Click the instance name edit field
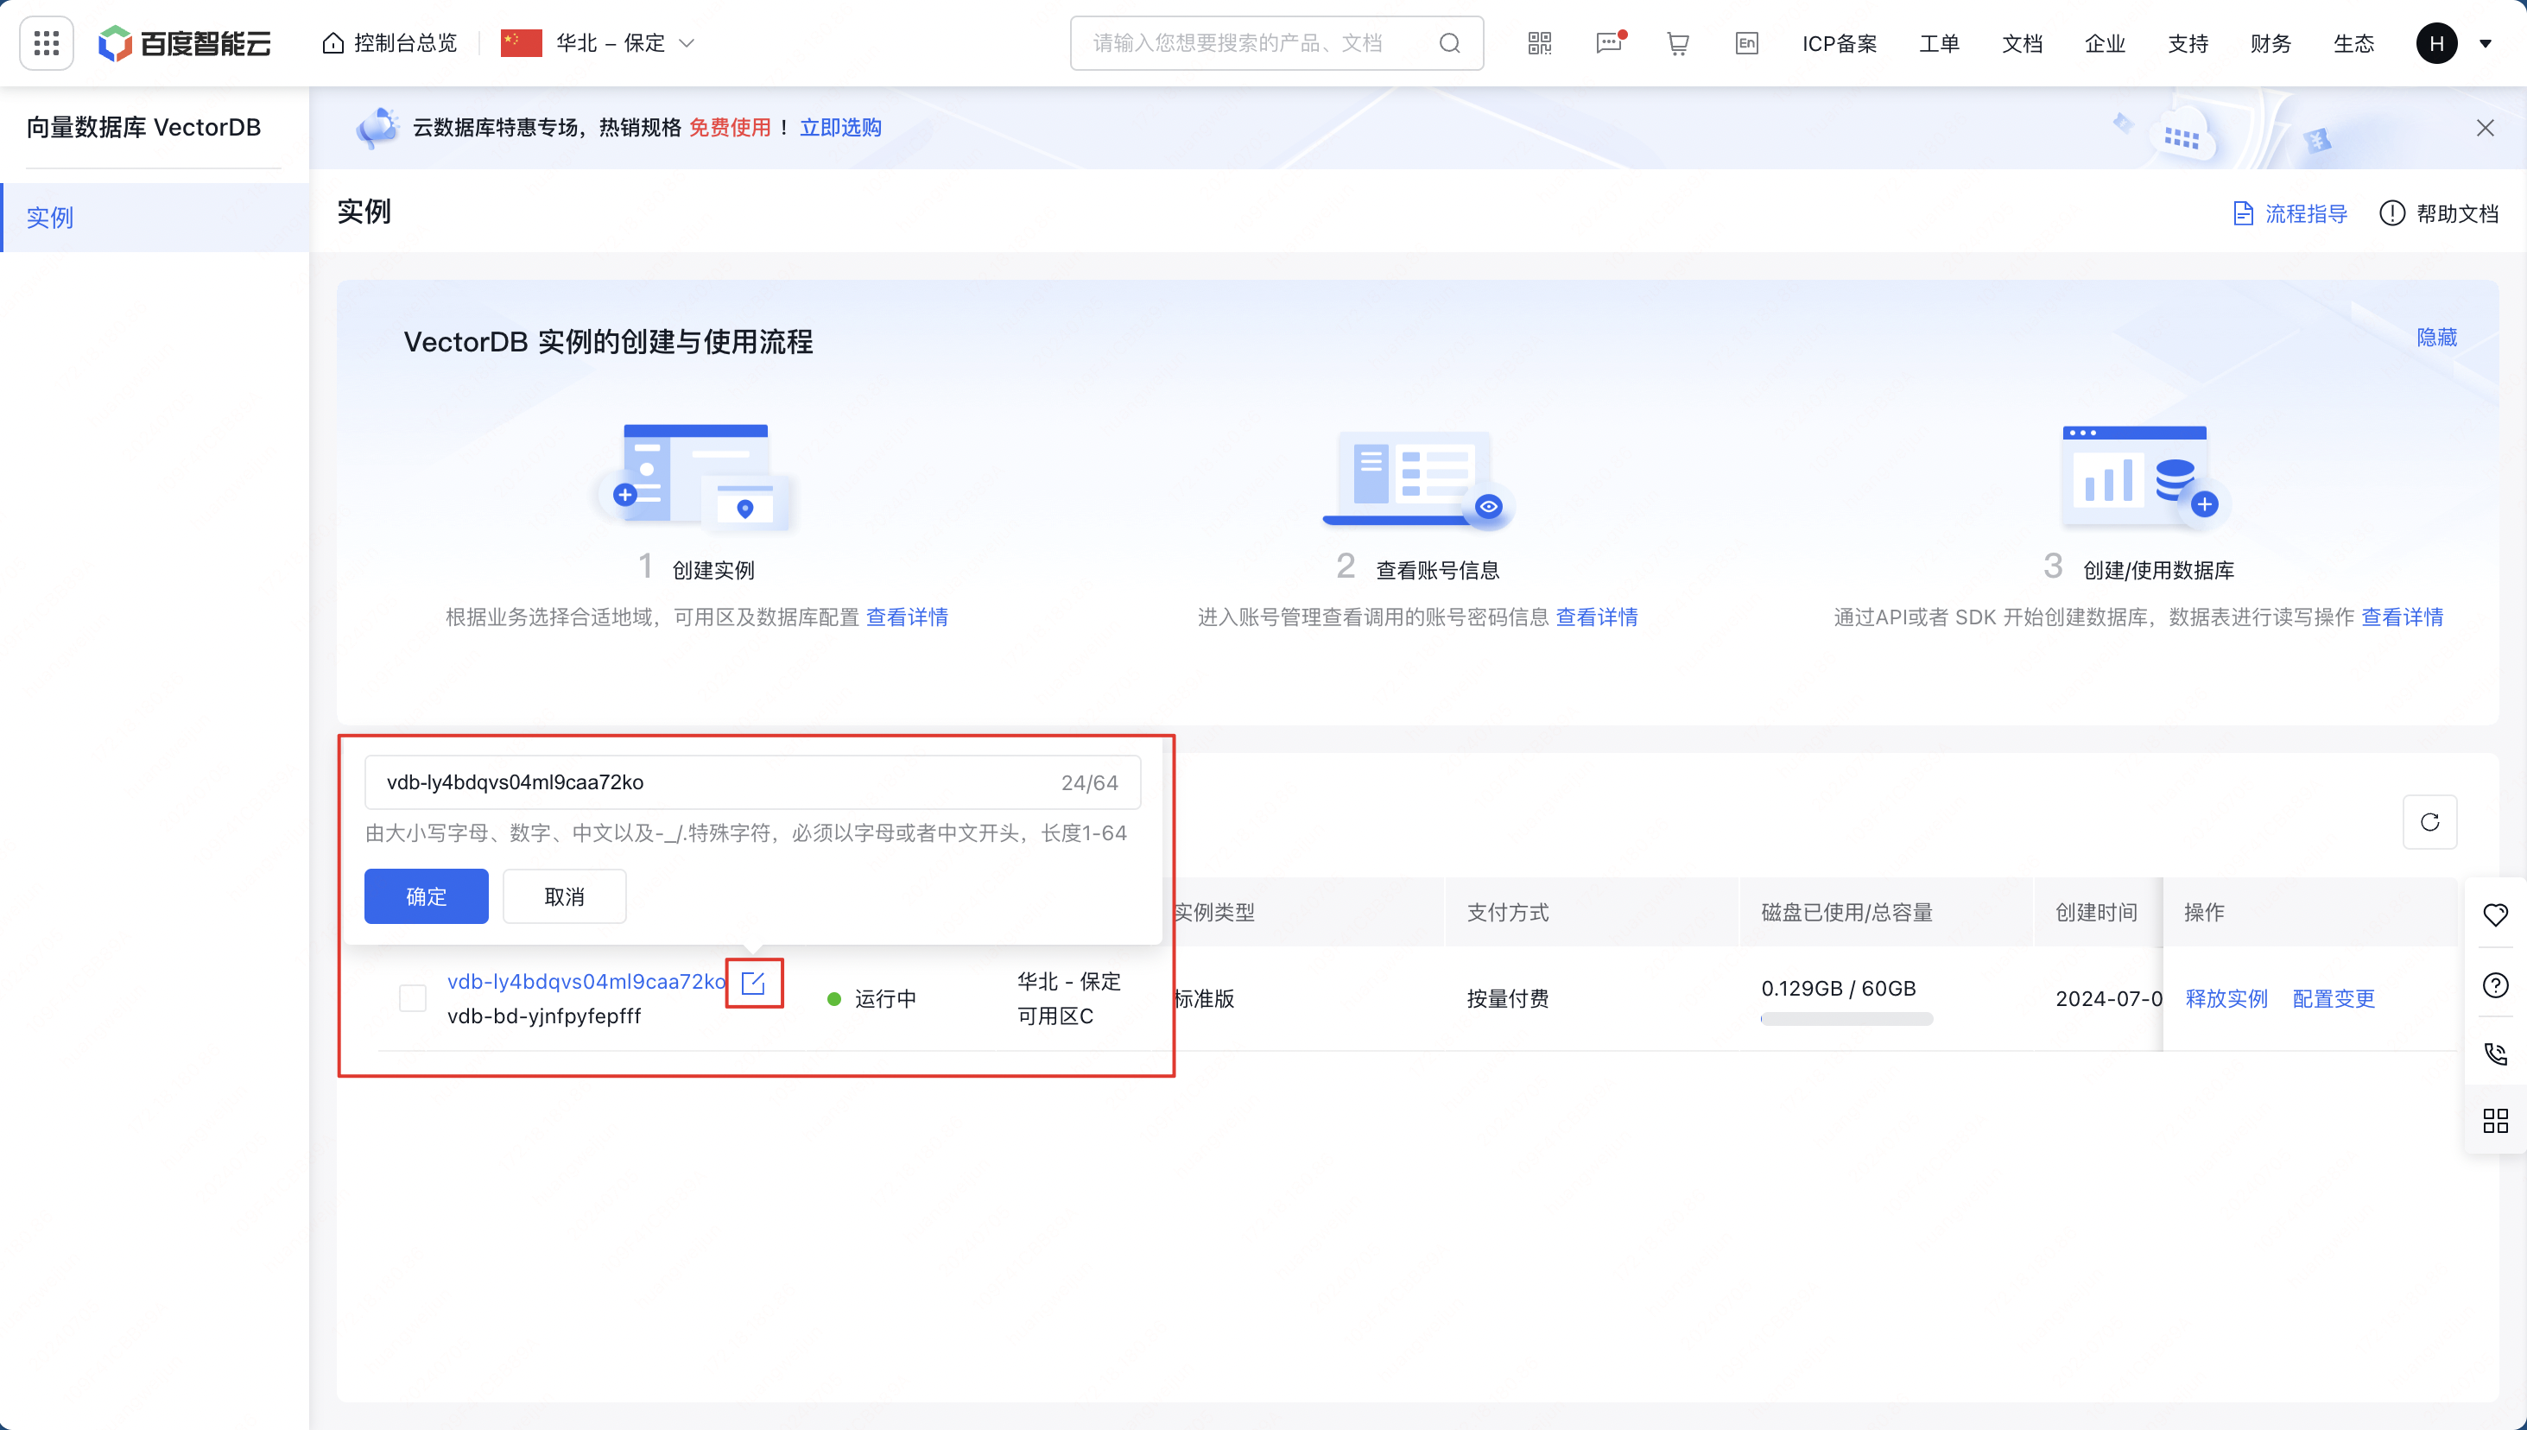This screenshot has width=2527, height=1430. 752,781
